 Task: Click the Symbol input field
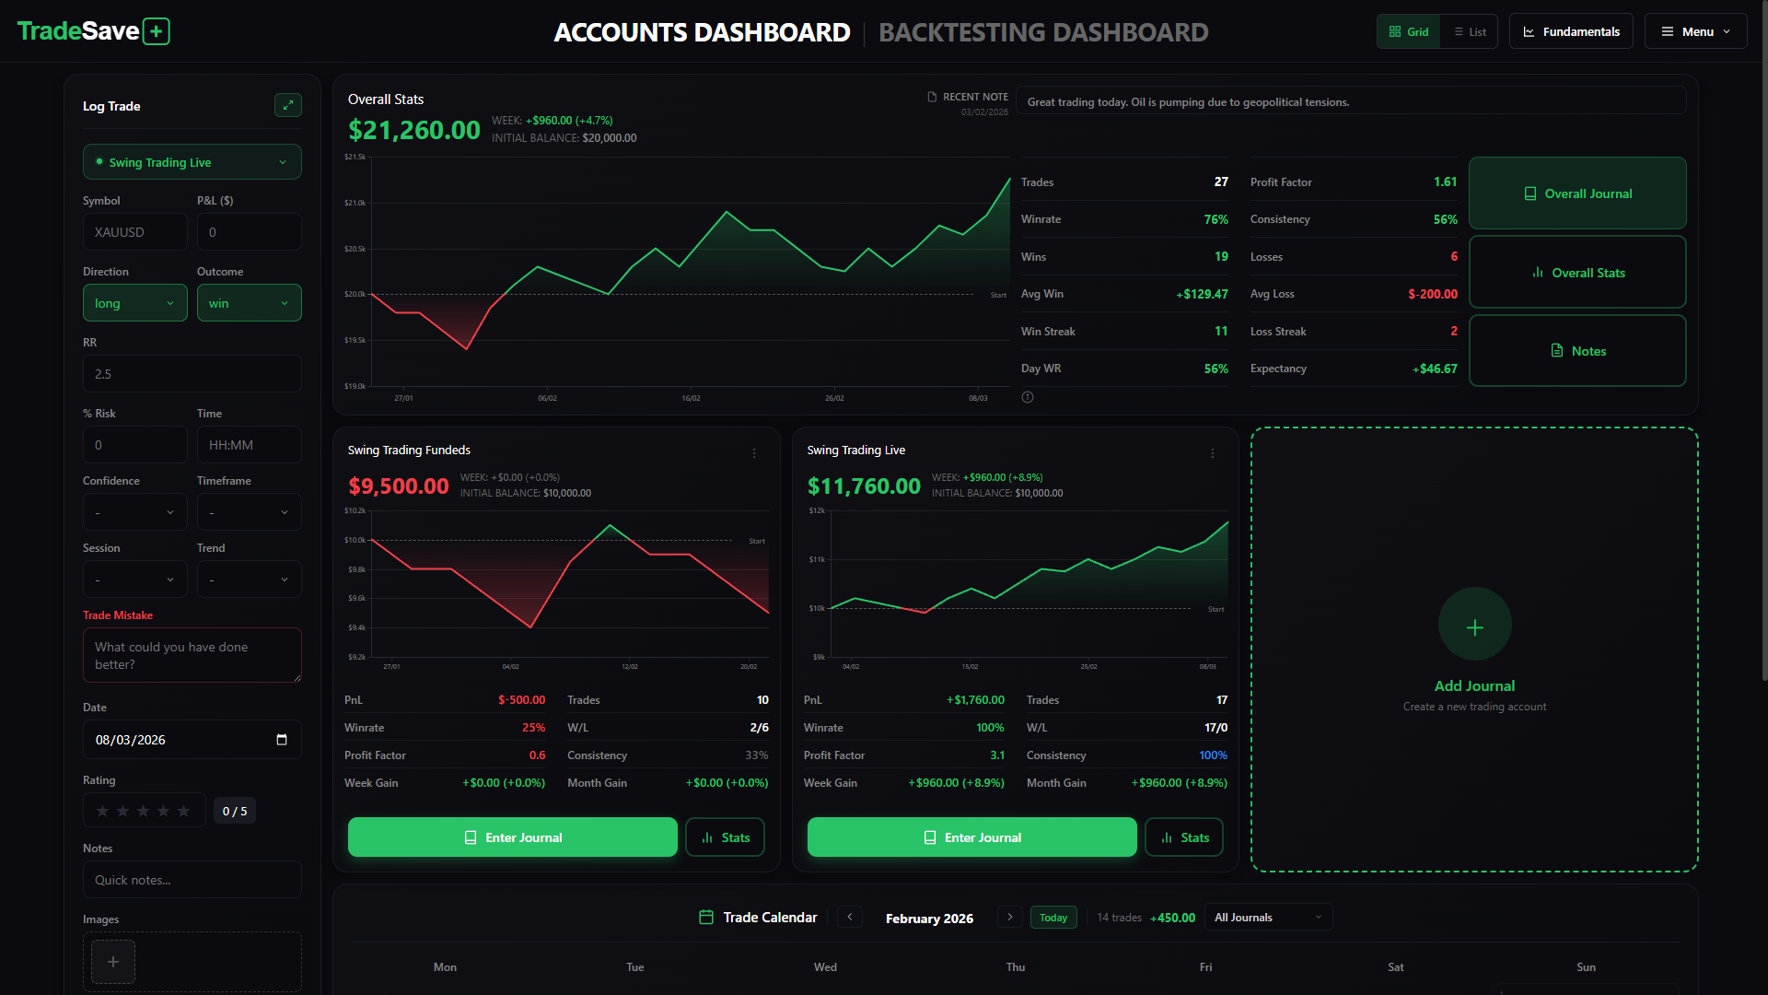click(x=134, y=232)
